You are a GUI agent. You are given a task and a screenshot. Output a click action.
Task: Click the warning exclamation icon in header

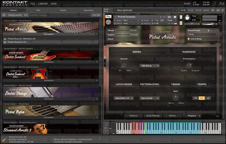(215, 4)
